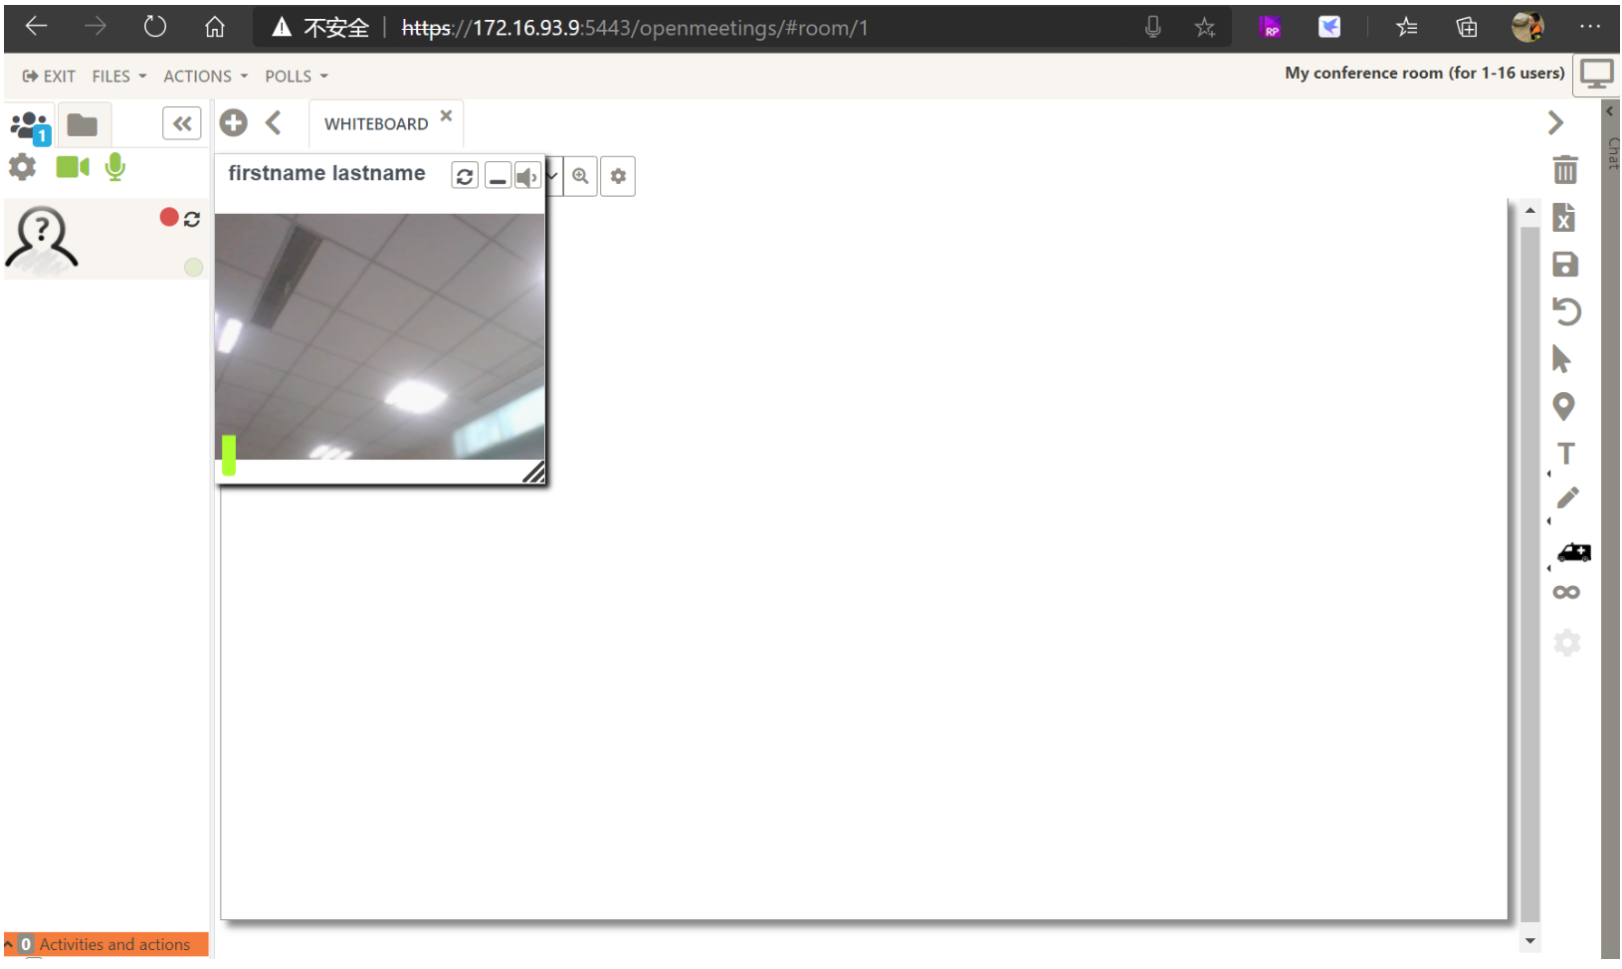Save the whiteboard with floppy disk icon
The image size is (1622, 969).
(x=1565, y=265)
